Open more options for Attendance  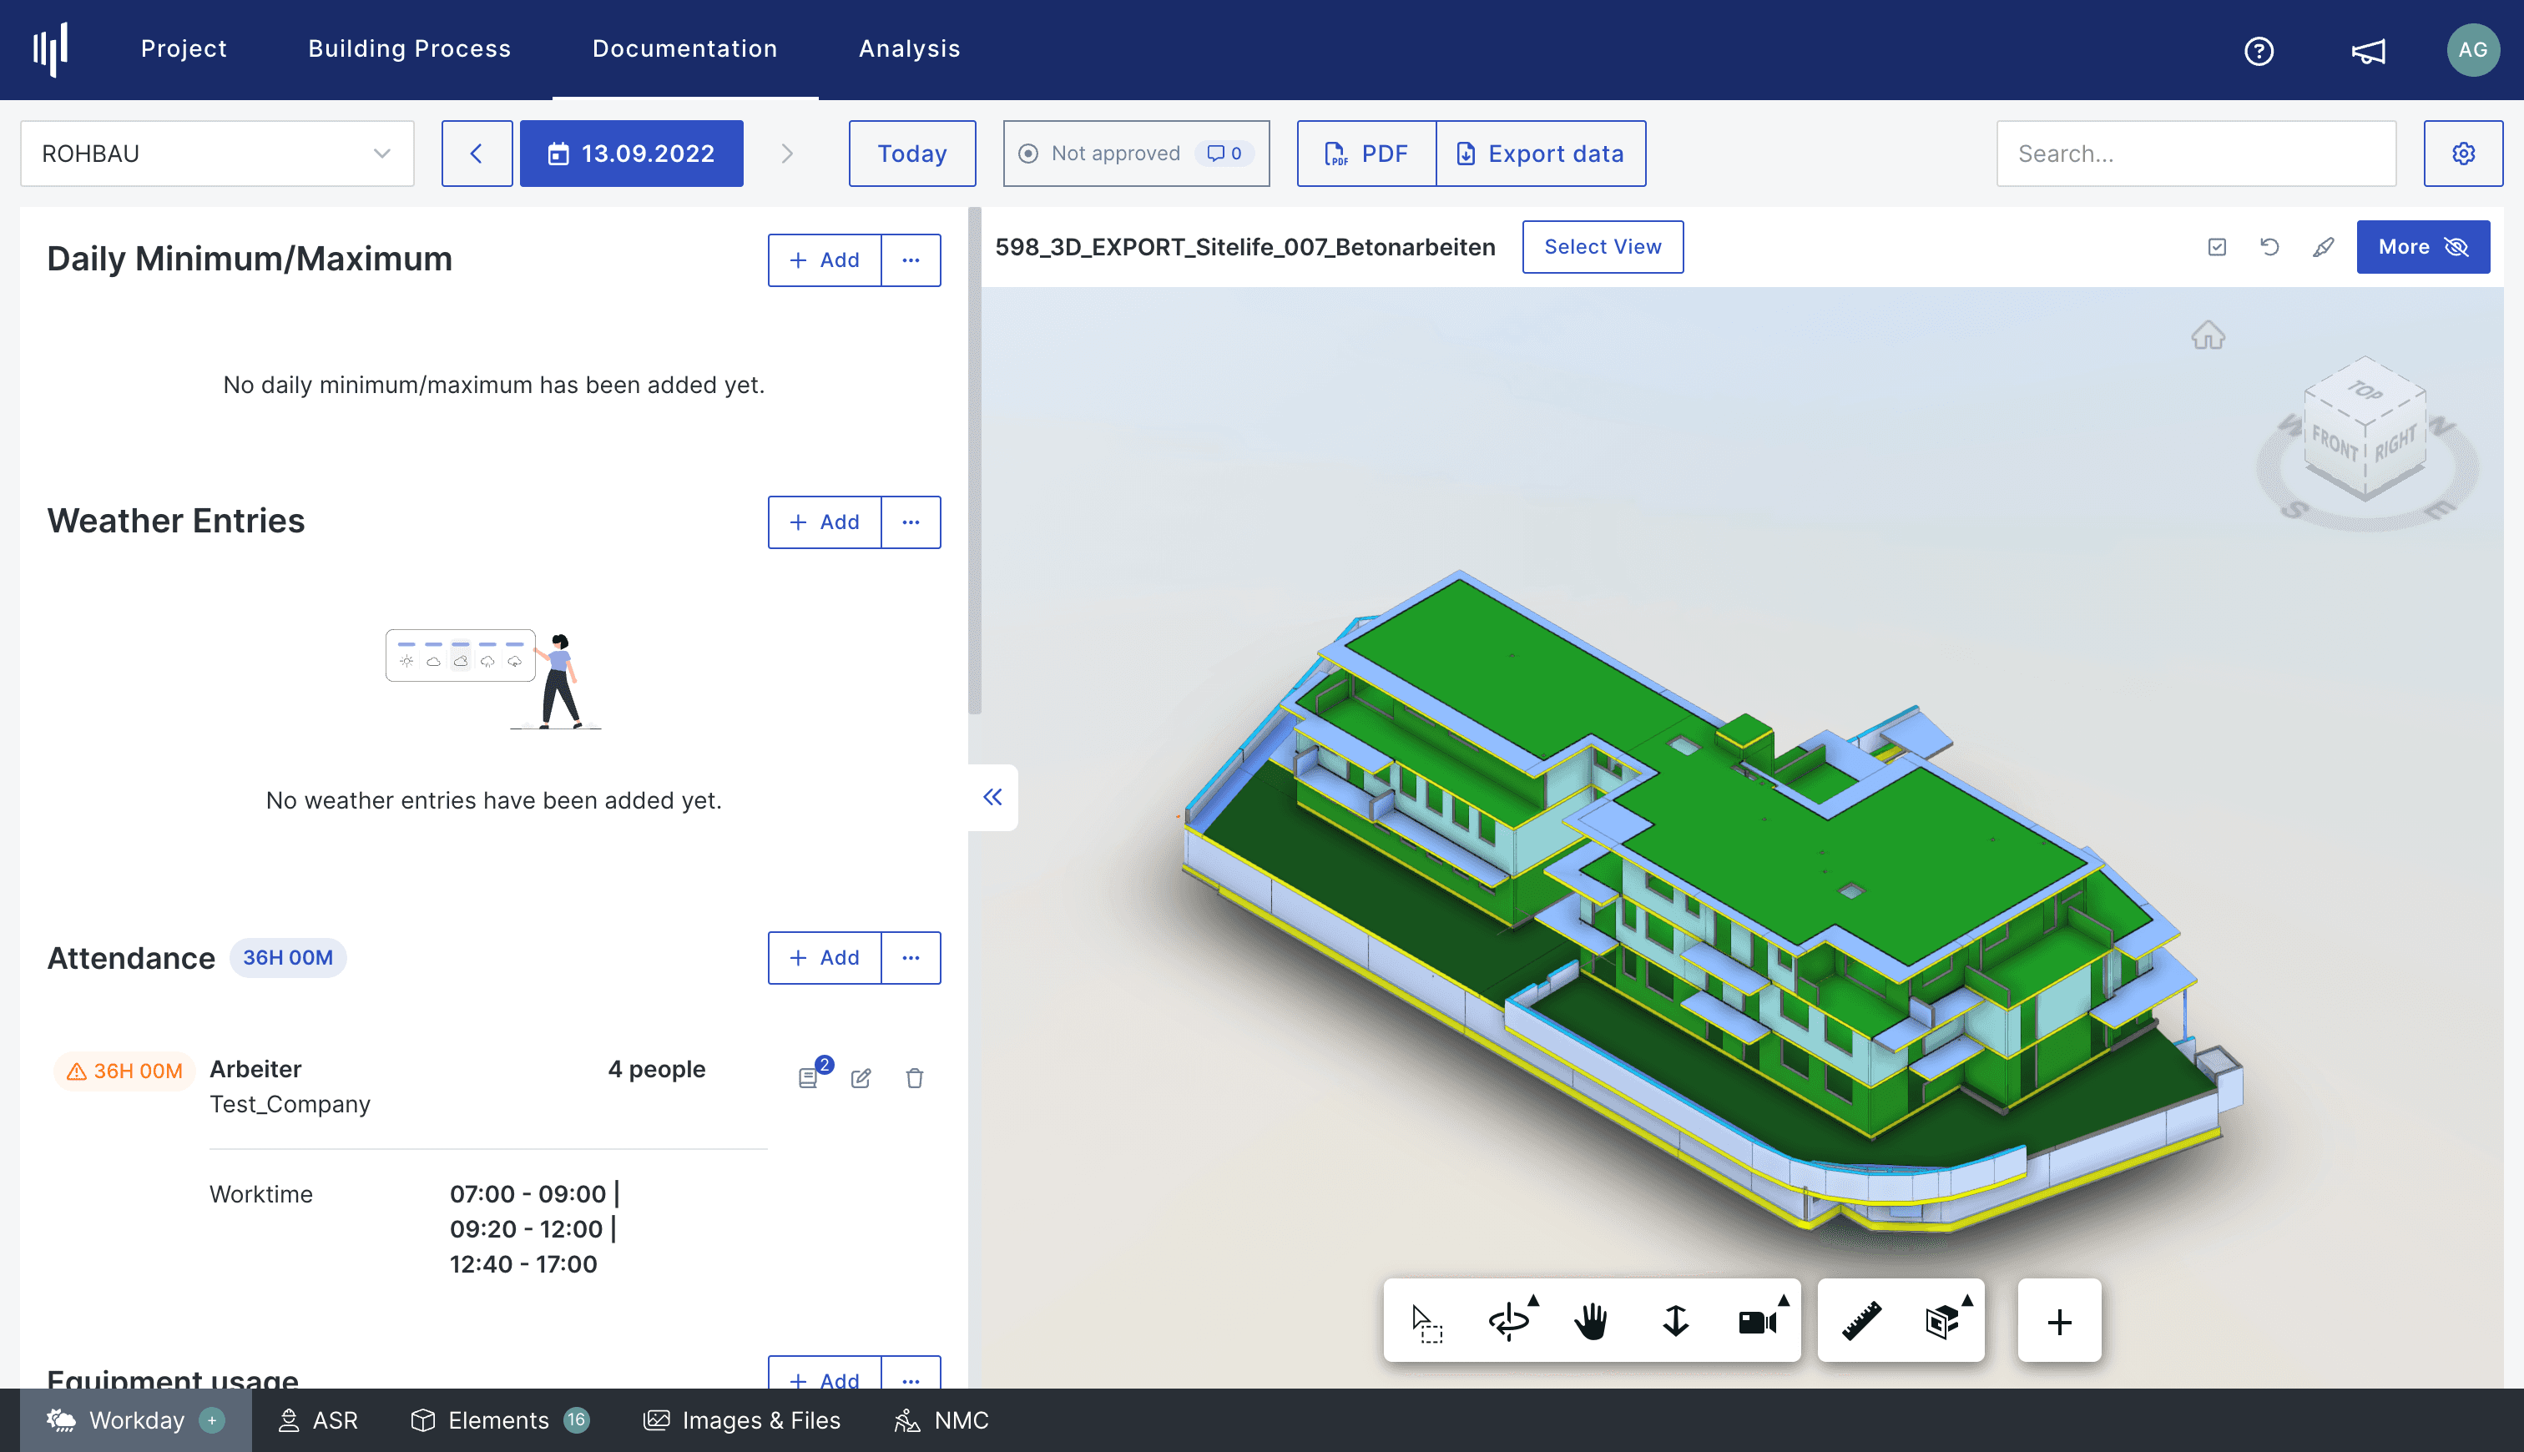(911, 957)
